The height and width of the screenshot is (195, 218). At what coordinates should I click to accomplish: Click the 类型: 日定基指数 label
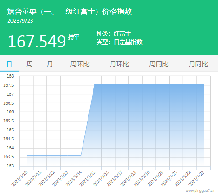click(120, 42)
